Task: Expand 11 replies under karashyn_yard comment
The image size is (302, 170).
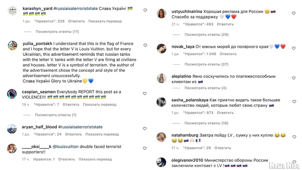Action: click(x=57, y=31)
